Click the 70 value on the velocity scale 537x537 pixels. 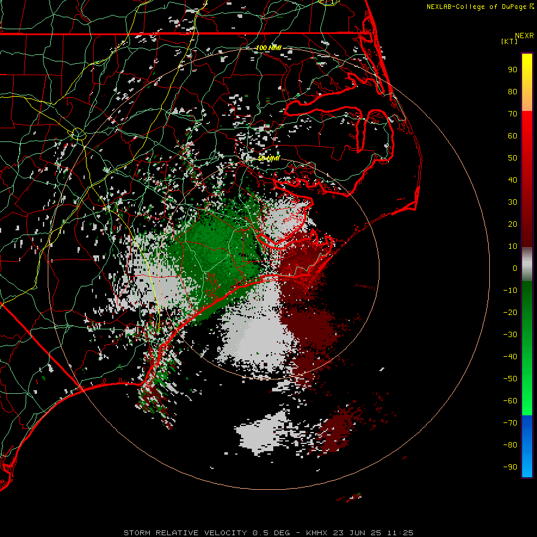(513, 114)
